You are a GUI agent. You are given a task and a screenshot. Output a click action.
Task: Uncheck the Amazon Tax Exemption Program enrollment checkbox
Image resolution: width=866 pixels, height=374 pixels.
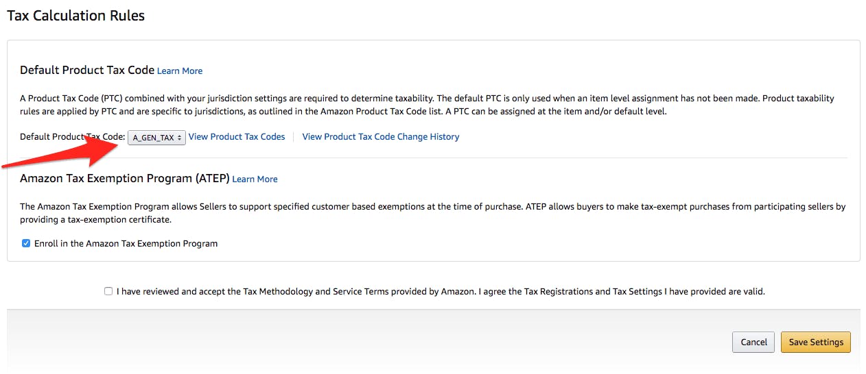coord(26,243)
